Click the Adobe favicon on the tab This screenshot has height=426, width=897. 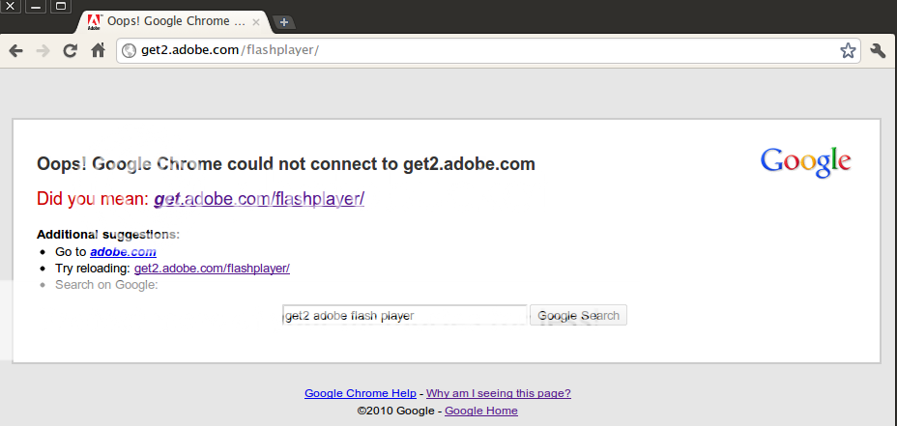(x=94, y=21)
